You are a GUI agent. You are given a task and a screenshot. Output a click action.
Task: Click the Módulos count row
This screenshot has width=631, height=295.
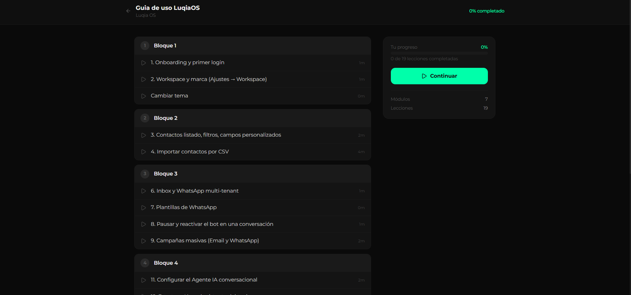click(x=439, y=99)
